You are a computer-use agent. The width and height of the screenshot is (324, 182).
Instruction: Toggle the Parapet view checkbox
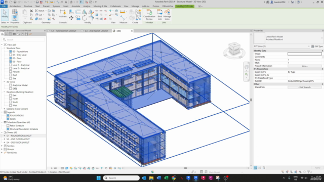[11, 72]
